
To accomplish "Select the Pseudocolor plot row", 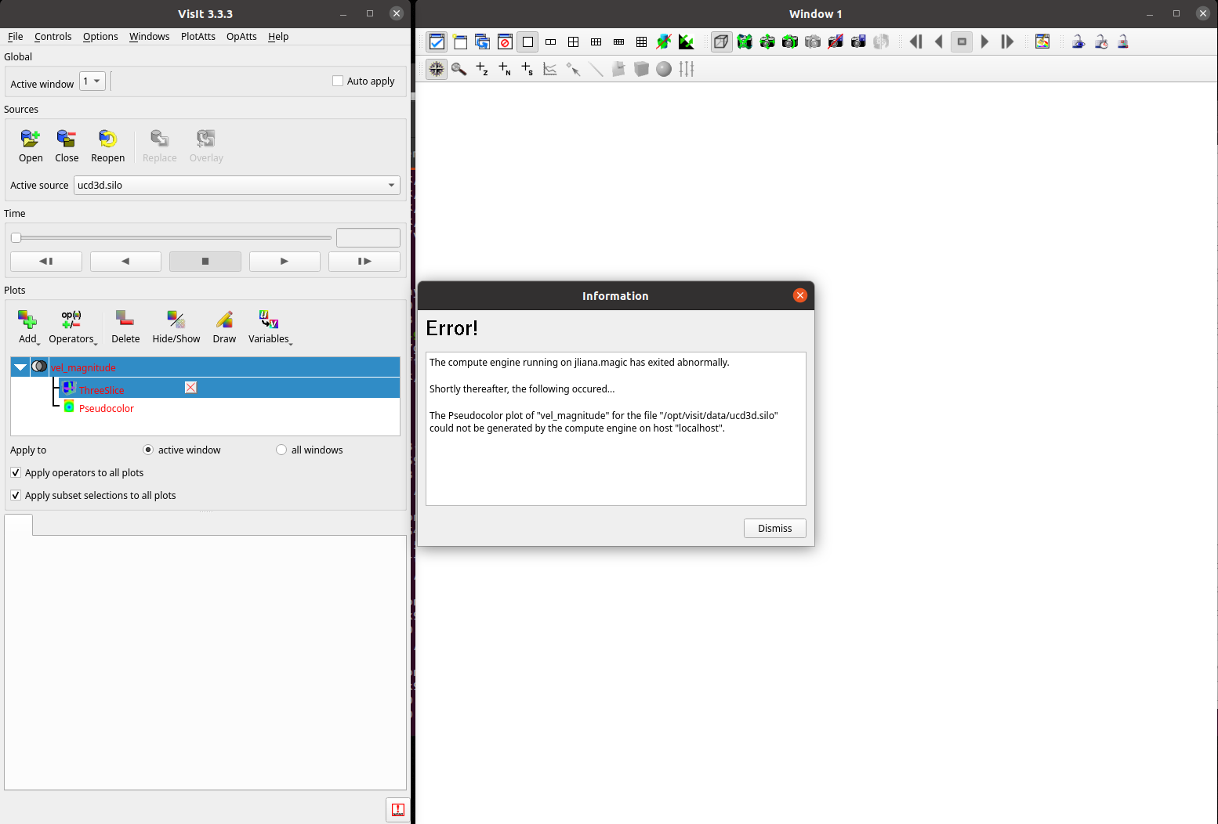I will (x=107, y=408).
